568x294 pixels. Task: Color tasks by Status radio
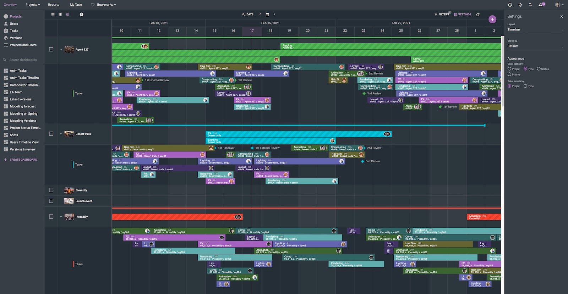(539, 69)
